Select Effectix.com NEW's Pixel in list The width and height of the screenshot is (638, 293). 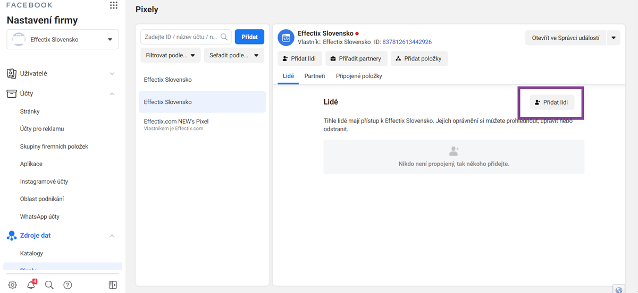pos(202,124)
